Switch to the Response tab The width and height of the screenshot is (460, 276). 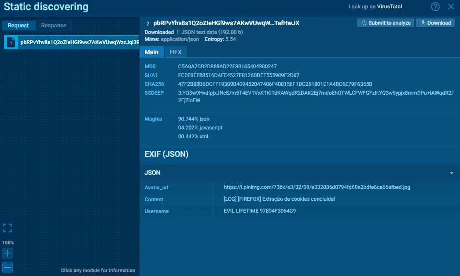point(54,26)
